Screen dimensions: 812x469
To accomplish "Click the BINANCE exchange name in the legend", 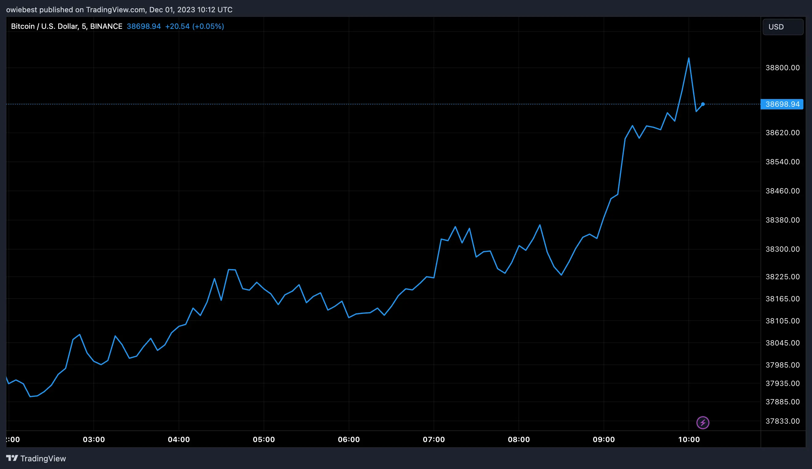I will coord(106,26).
